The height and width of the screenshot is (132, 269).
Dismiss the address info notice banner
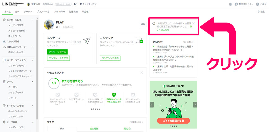(194, 23)
